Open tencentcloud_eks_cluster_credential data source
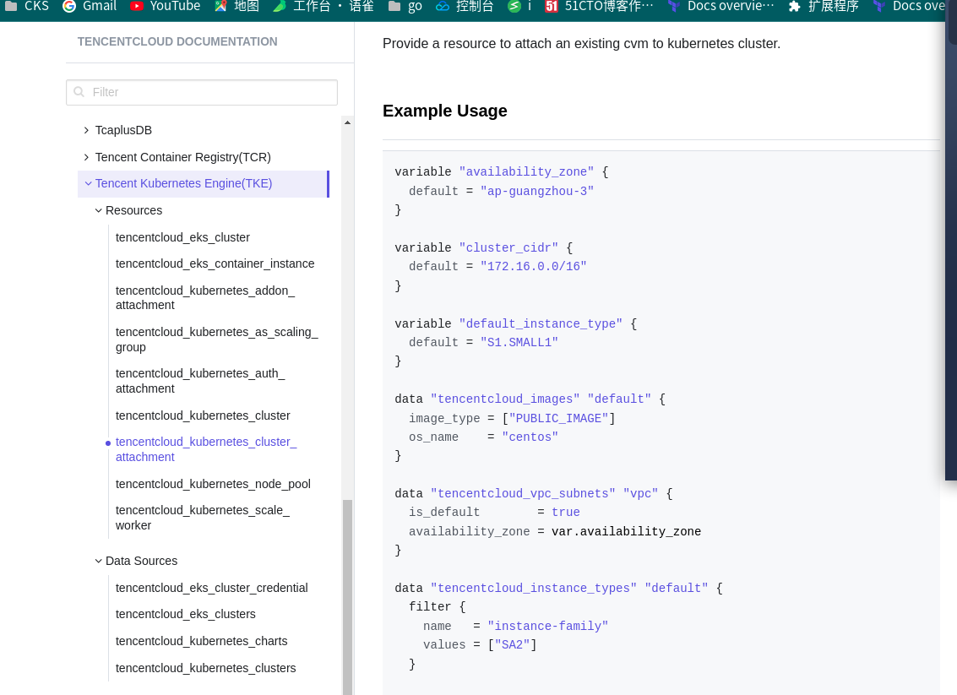The height and width of the screenshot is (695, 957). pyautogui.click(x=212, y=588)
